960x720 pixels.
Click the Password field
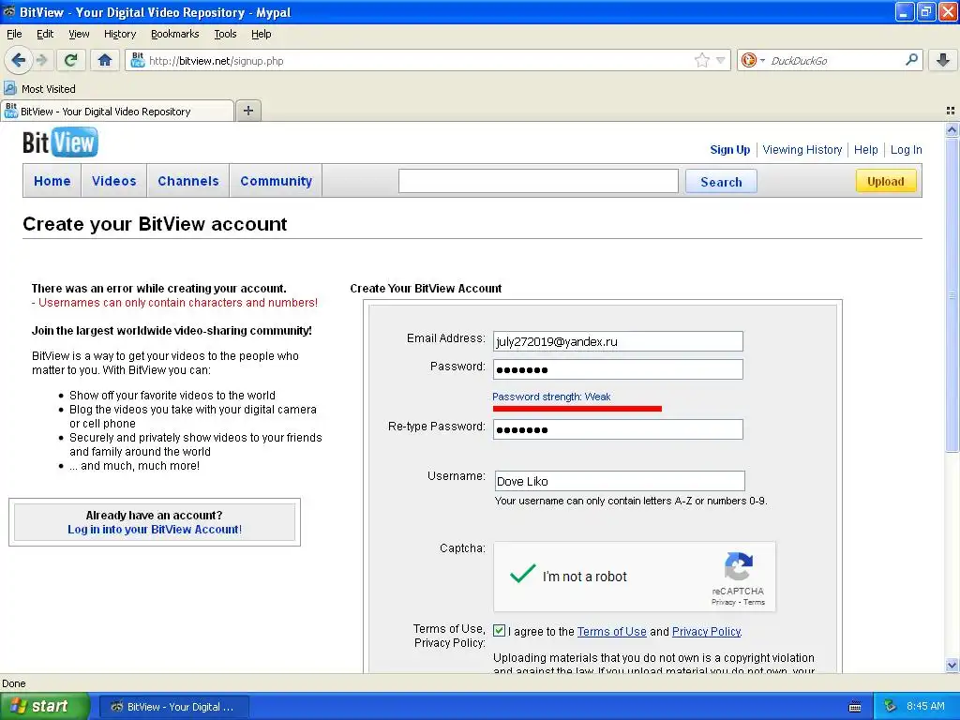coord(618,369)
